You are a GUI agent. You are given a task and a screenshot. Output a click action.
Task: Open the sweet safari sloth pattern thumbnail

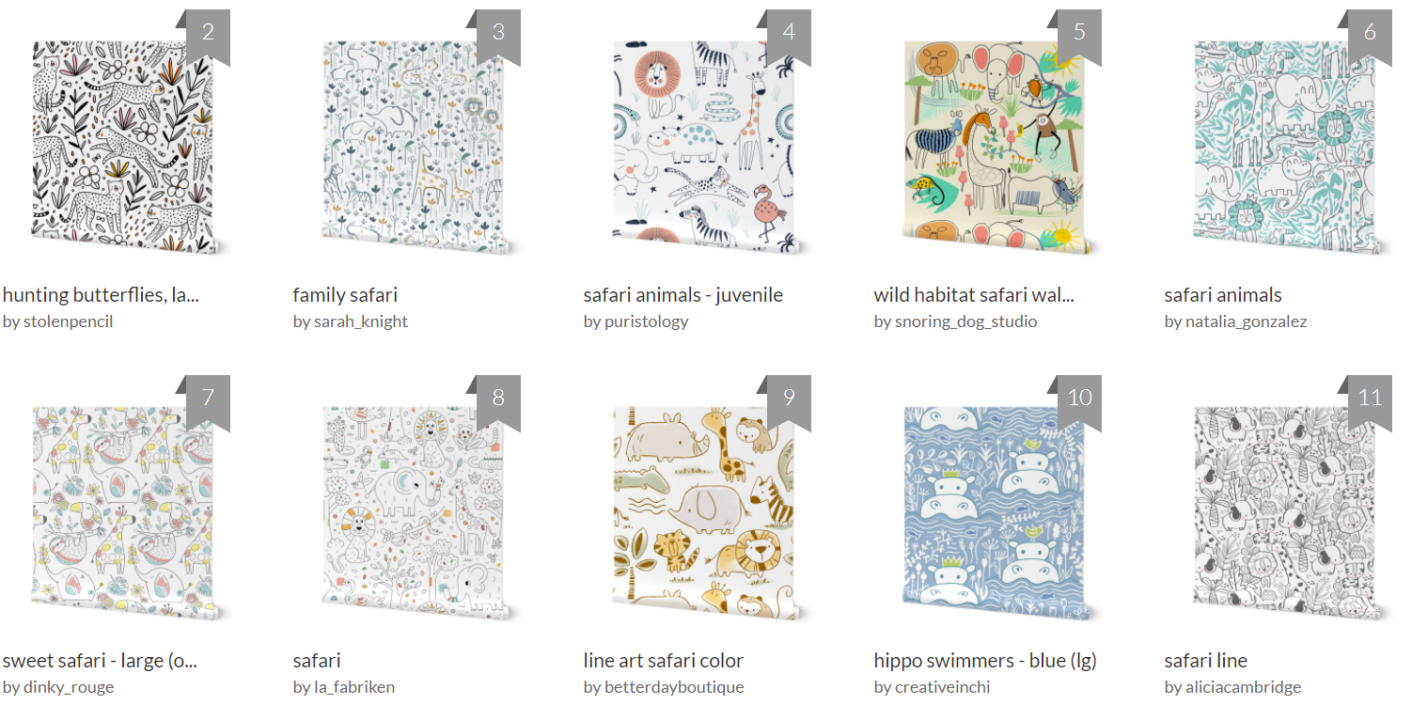[128, 513]
